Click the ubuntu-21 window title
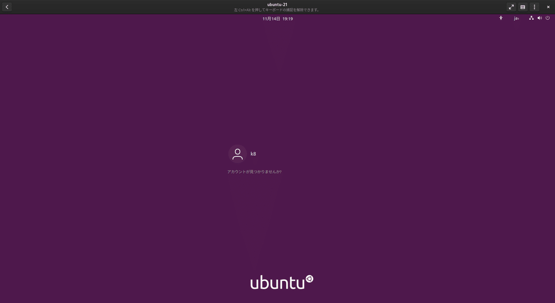555x303 pixels. click(277, 4)
